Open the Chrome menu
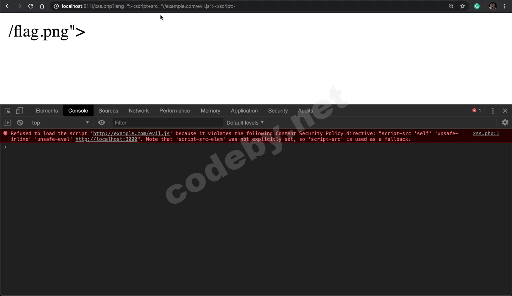This screenshot has height=296, width=512. tap(504, 6)
